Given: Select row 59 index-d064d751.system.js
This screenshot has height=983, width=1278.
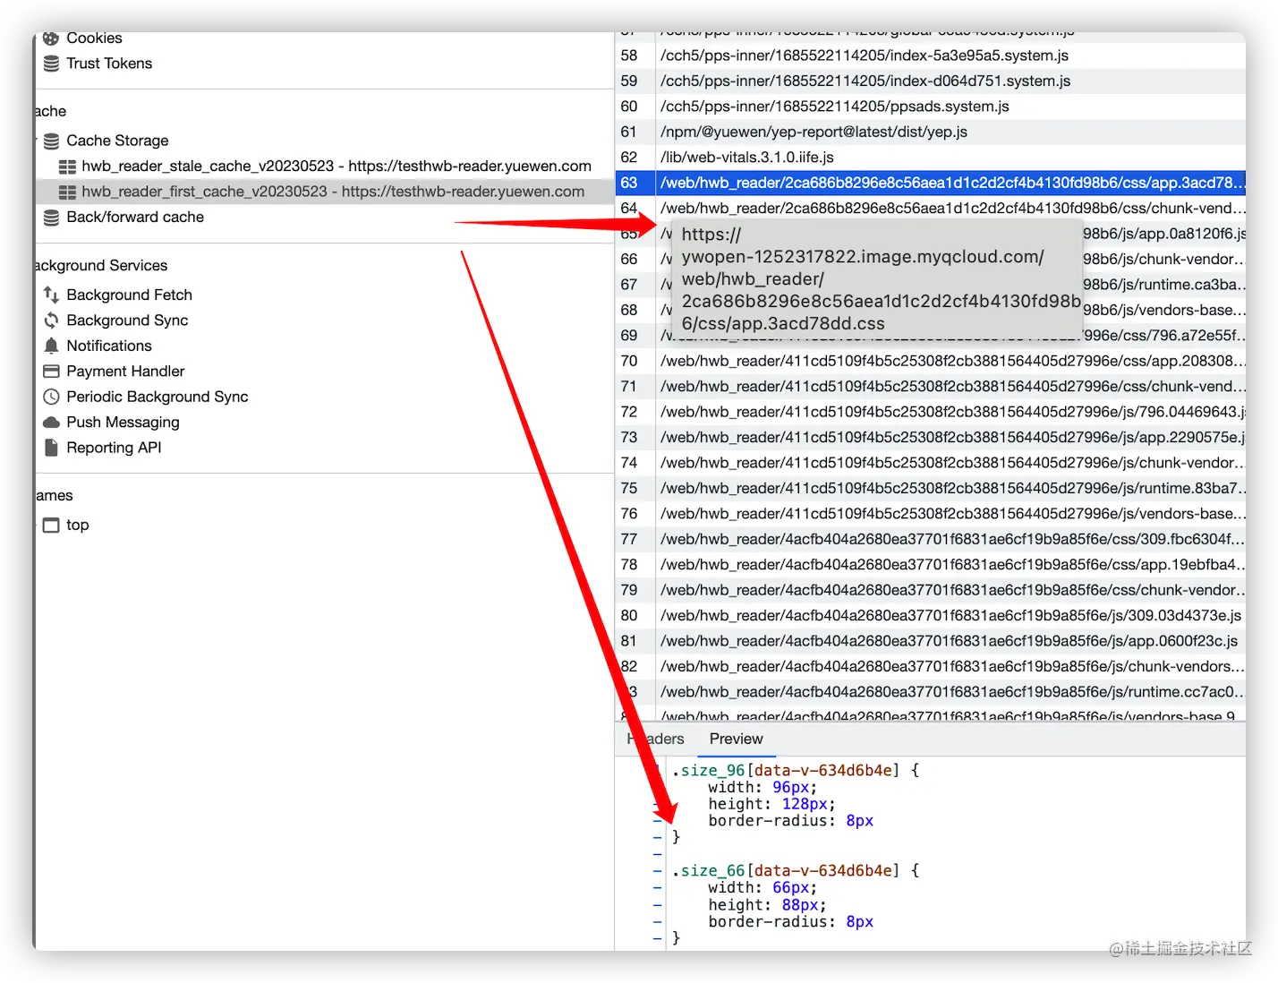Looking at the screenshot, I should (x=931, y=81).
